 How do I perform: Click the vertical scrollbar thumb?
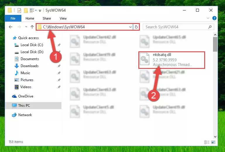coord(215,44)
